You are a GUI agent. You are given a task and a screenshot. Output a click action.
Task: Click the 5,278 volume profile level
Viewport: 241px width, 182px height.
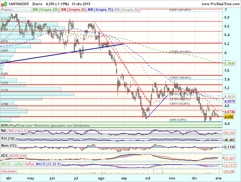click(4, 83)
